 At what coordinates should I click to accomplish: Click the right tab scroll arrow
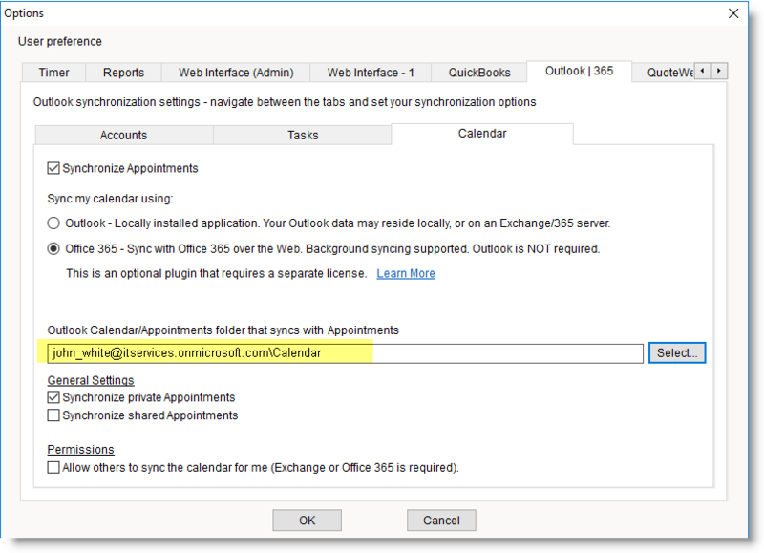(718, 71)
